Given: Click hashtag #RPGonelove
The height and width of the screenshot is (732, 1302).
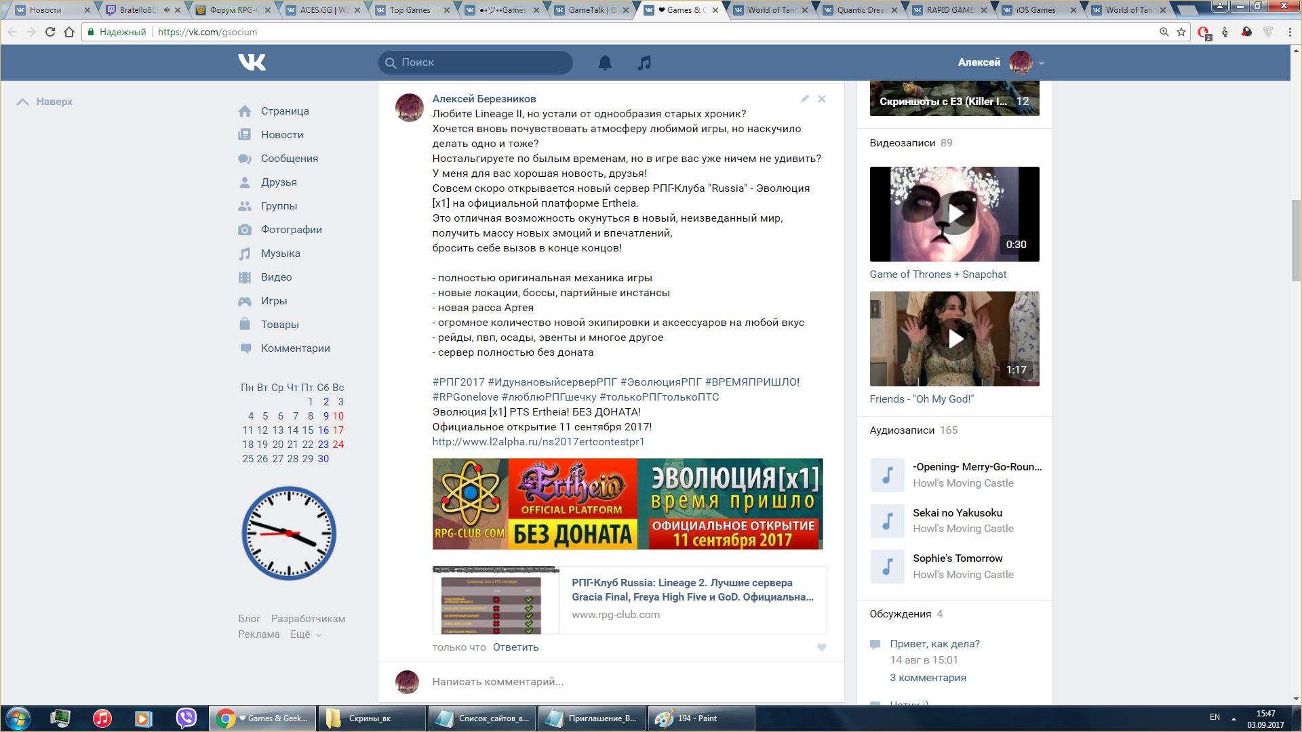Looking at the screenshot, I should (x=465, y=397).
